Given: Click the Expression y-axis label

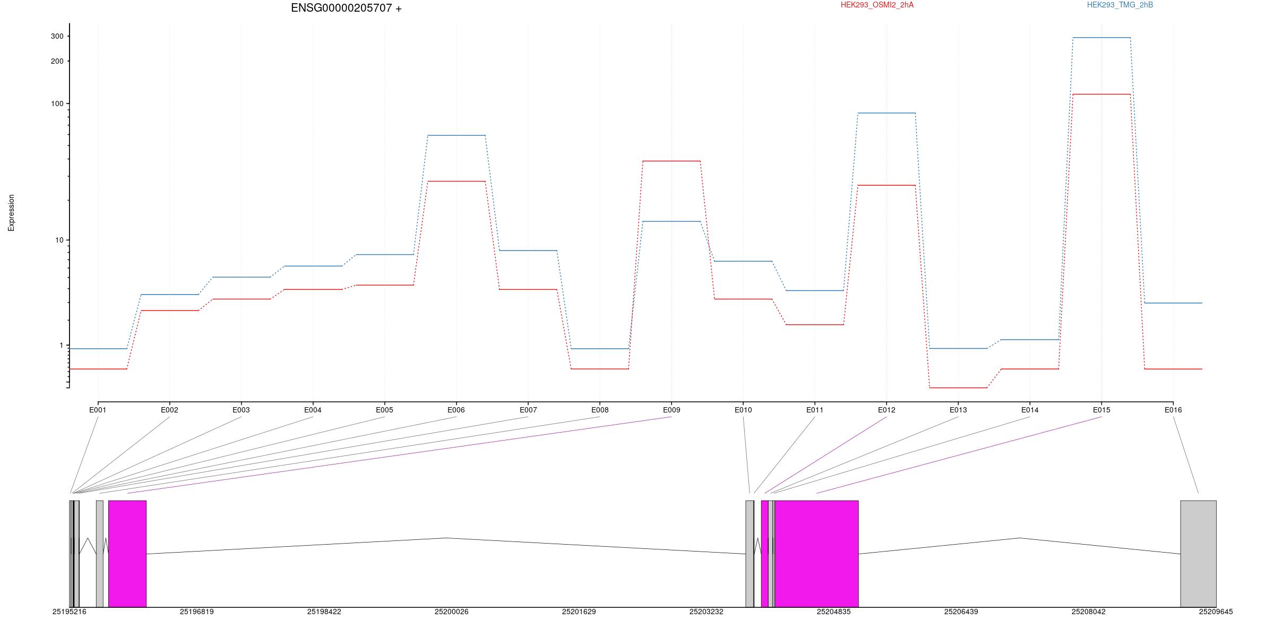Looking at the screenshot, I should click(x=11, y=213).
